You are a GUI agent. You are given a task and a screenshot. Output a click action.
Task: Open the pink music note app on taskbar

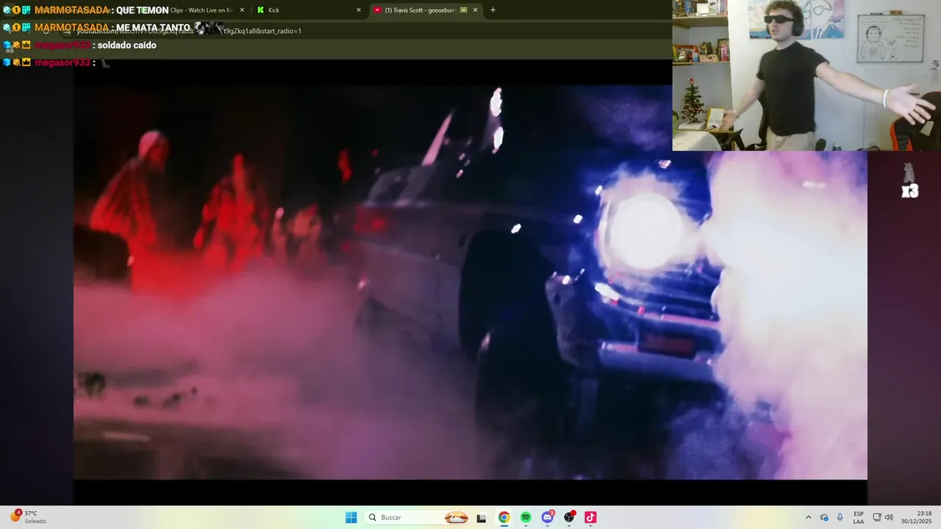point(590,517)
